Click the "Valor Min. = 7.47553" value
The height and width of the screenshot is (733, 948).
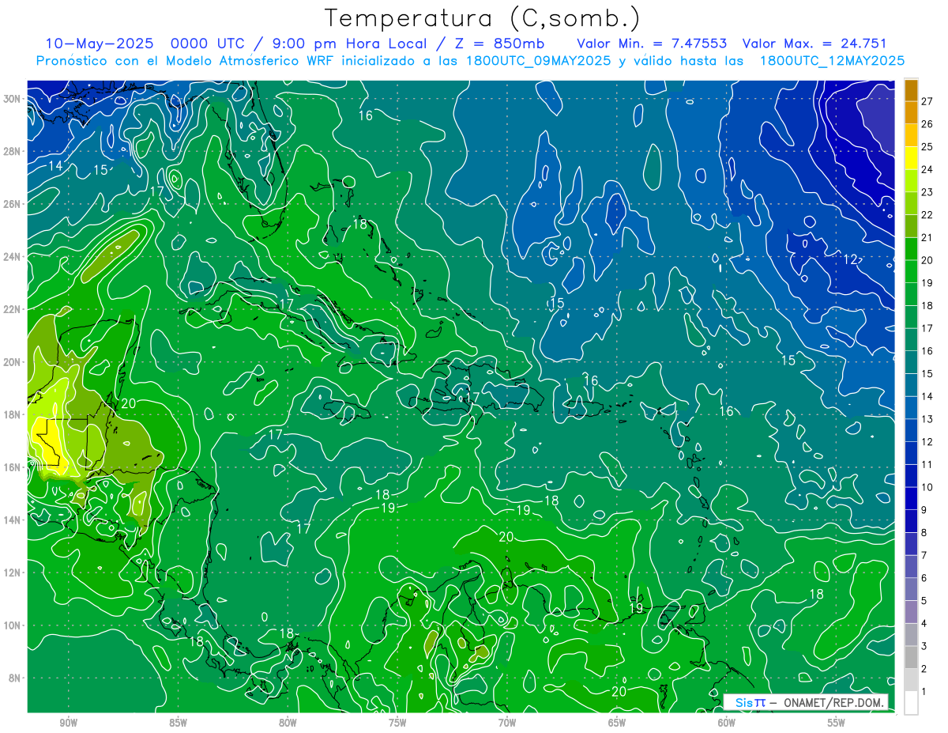click(x=652, y=43)
